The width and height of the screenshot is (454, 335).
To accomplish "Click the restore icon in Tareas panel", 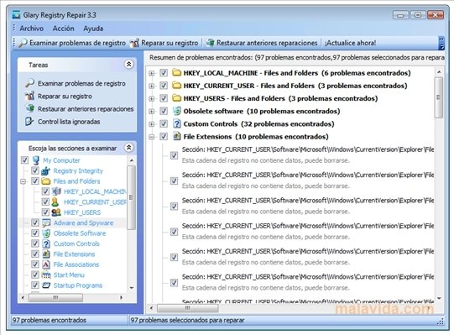I will tap(30, 108).
